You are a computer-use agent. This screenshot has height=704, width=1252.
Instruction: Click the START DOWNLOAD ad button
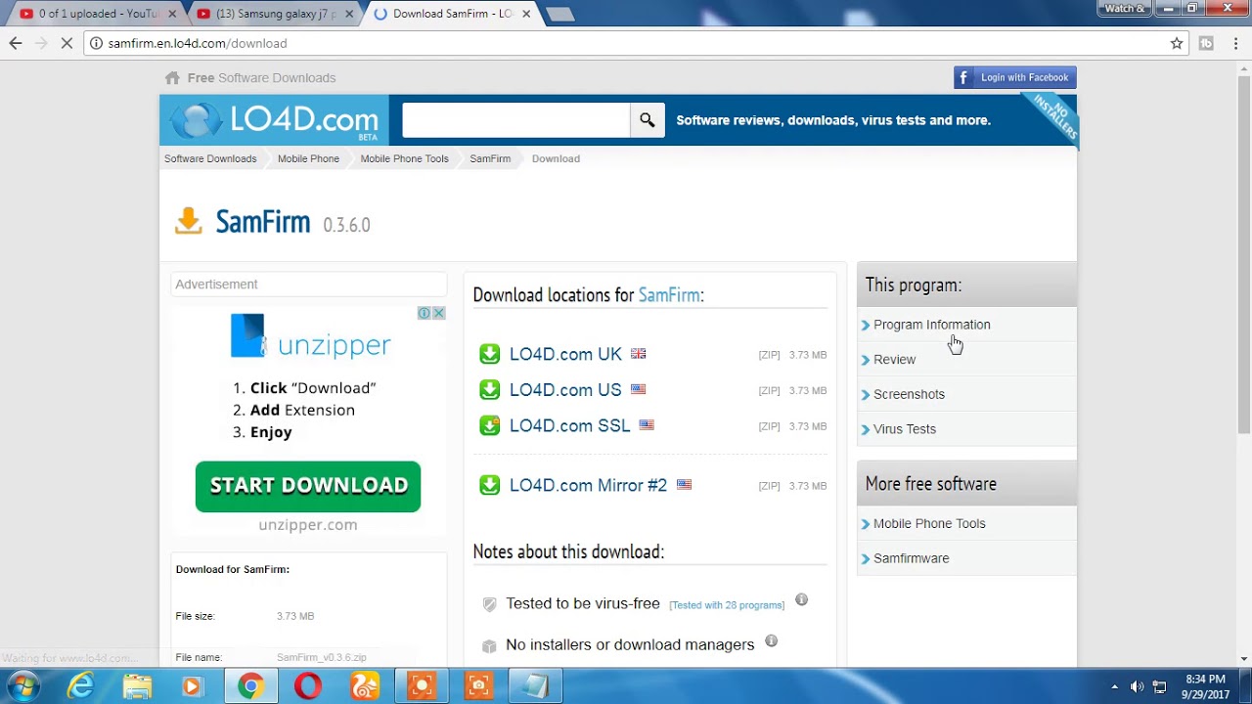tap(308, 486)
